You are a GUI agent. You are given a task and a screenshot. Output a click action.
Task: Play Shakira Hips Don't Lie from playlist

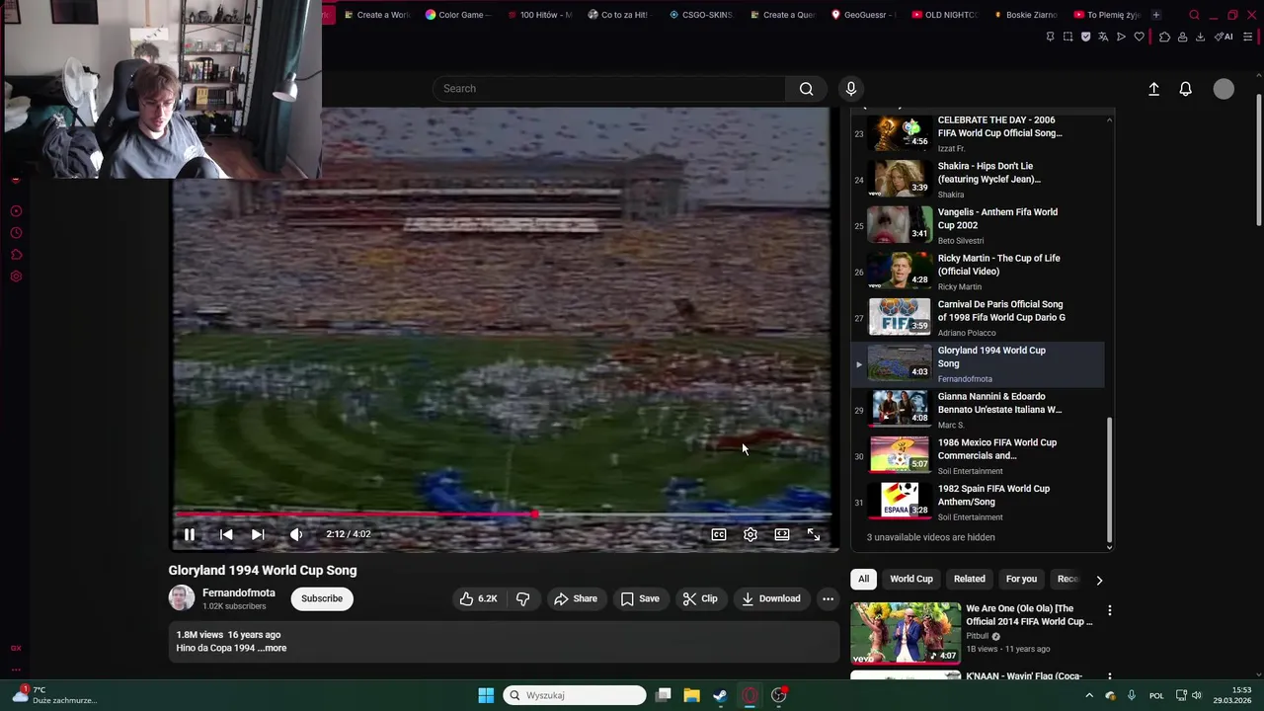click(978, 180)
